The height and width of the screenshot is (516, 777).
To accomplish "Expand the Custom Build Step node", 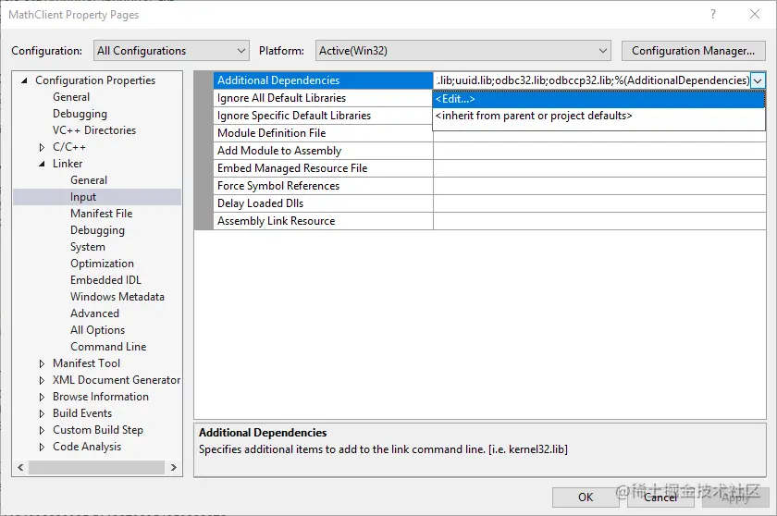I will (42, 430).
